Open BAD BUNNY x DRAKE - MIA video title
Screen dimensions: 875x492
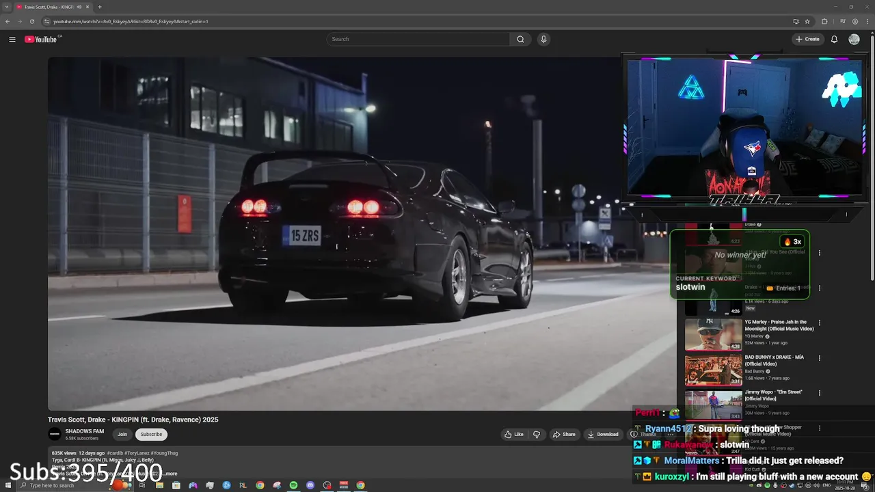coord(774,360)
